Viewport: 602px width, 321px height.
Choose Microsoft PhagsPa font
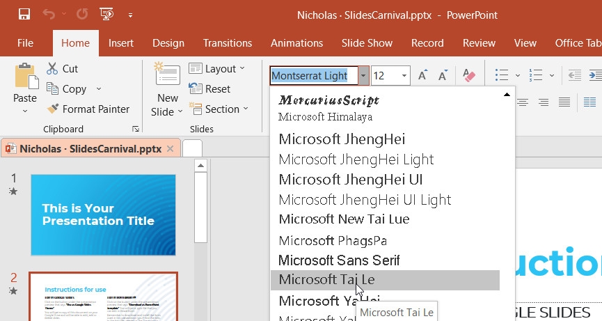click(x=385, y=241)
